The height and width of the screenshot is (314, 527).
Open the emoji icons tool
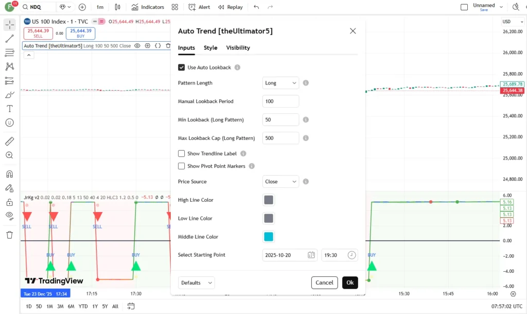pos(9,123)
